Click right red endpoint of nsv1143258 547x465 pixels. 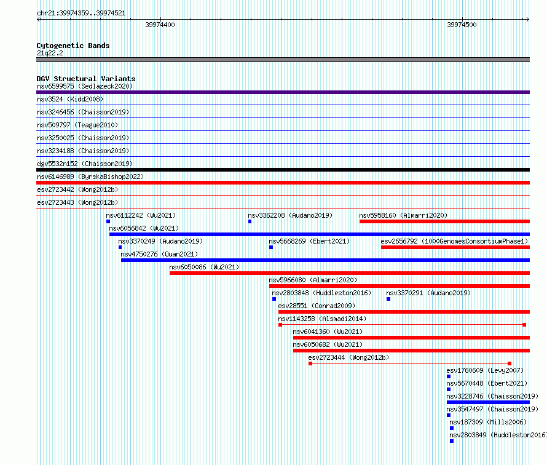click(524, 325)
